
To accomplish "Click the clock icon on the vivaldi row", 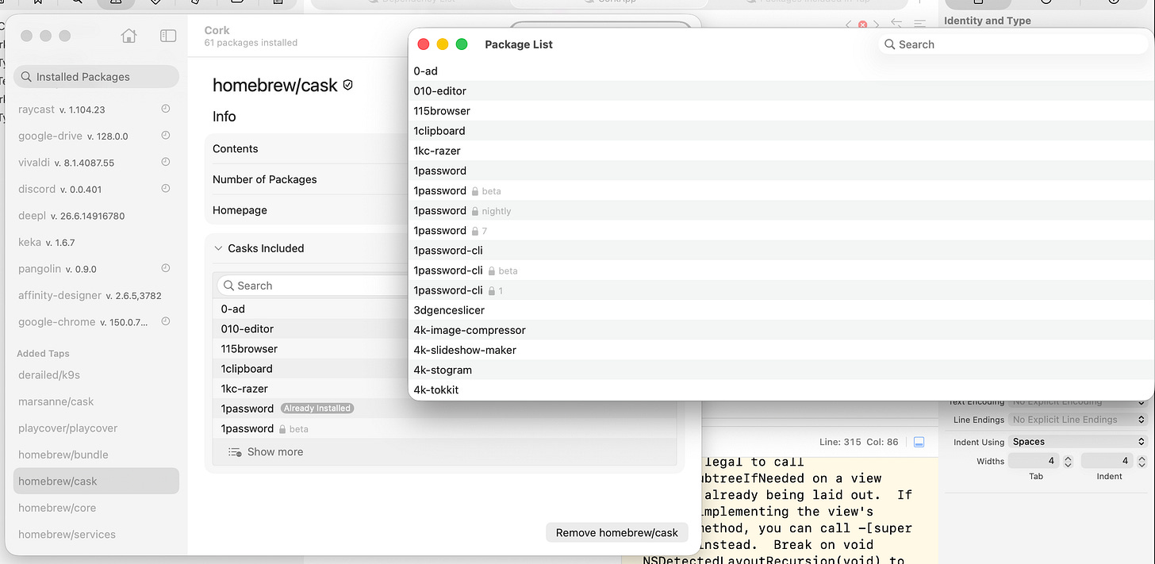I will (x=166, y=162).
